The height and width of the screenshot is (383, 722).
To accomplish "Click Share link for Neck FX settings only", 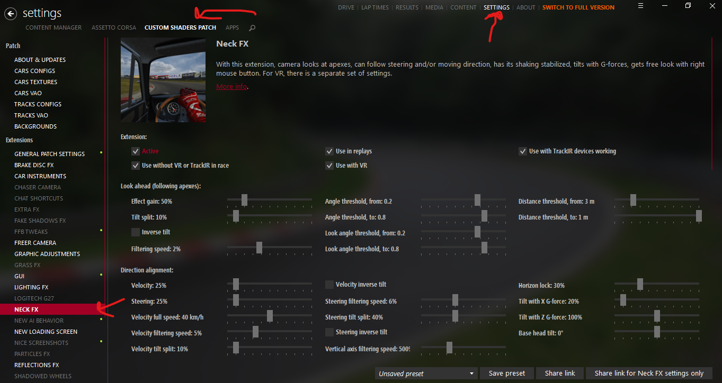I will 649,373.
